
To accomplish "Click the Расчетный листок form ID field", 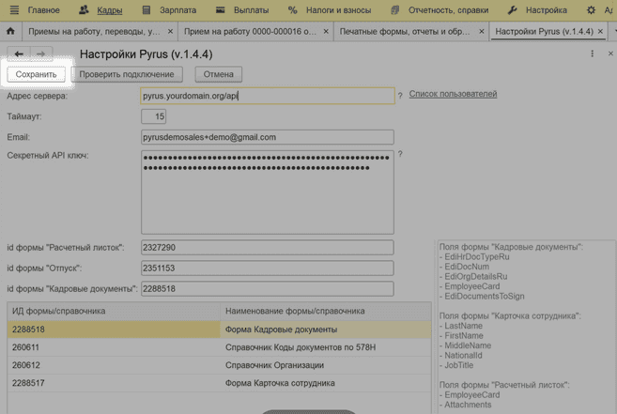I will point(267,248).
